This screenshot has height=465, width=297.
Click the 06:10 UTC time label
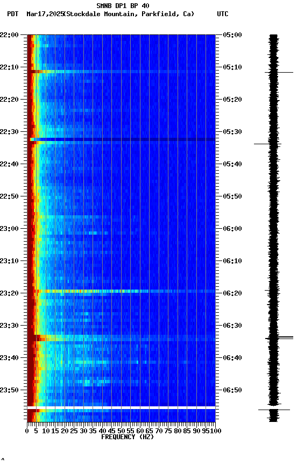pyautogui.click(x=232, y=261)
